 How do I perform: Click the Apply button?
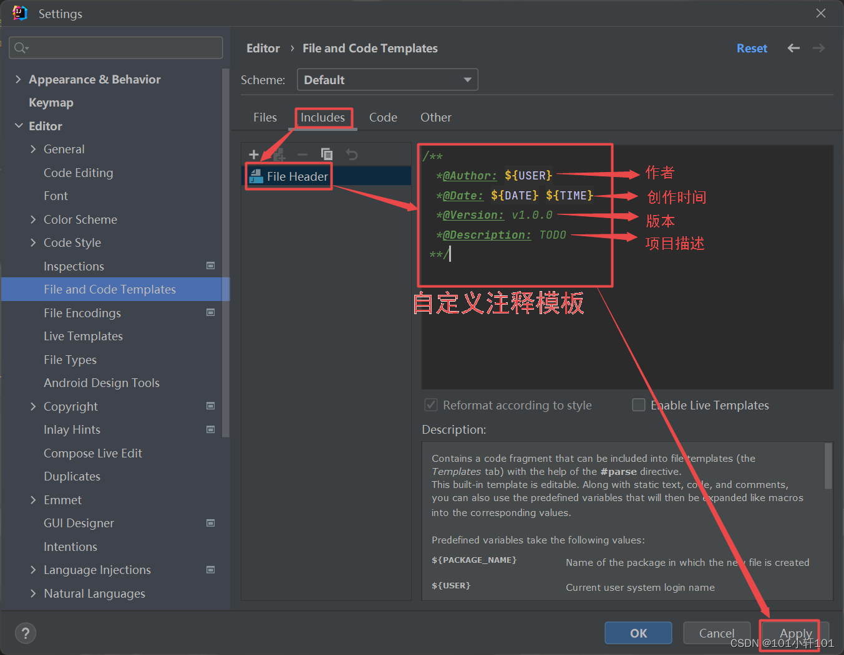tap(795, 633)
